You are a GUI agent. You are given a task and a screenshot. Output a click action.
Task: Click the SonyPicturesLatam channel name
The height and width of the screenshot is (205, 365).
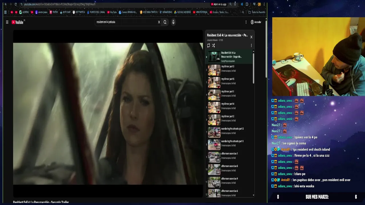coord(228,61)
